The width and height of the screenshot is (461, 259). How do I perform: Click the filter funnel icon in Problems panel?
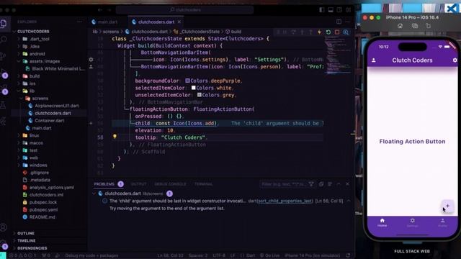click(311, 184)
